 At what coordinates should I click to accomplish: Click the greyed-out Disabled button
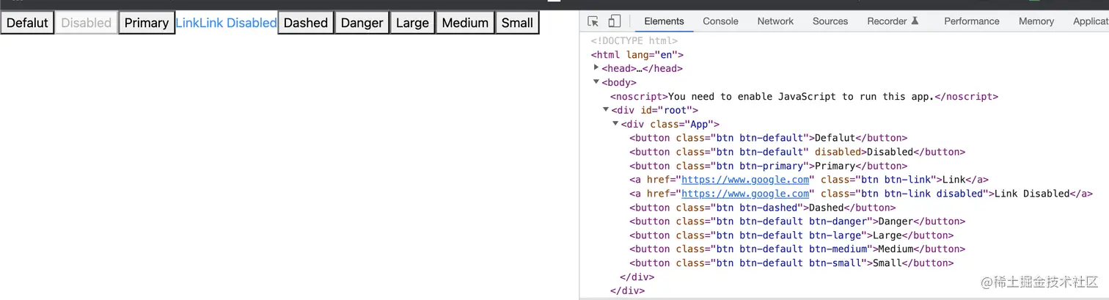click(87, 23)
